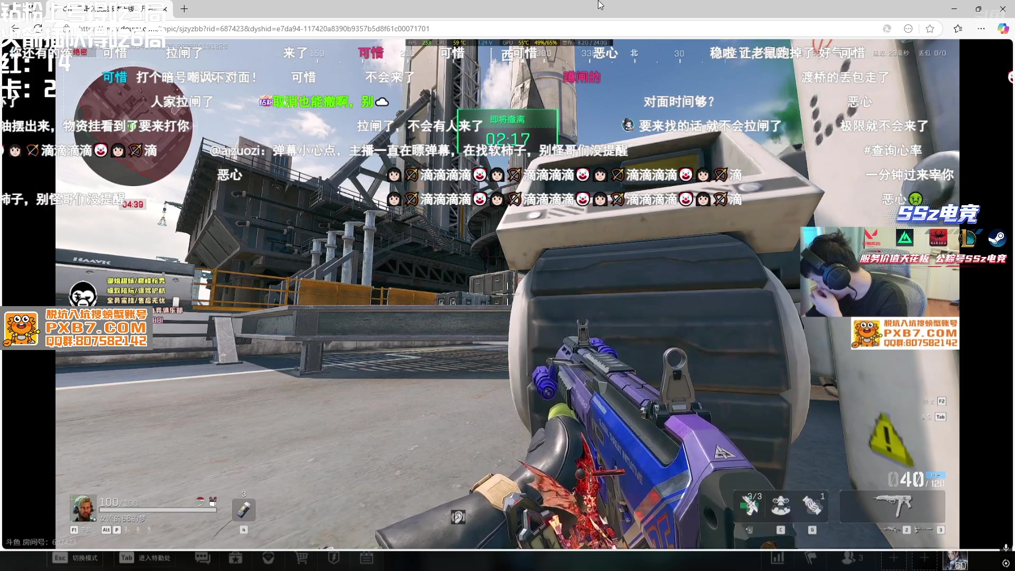The height and width of the screenshot is (571, 1015).
Task: Add this page to favorites
Action: click(x=930, y=29)
